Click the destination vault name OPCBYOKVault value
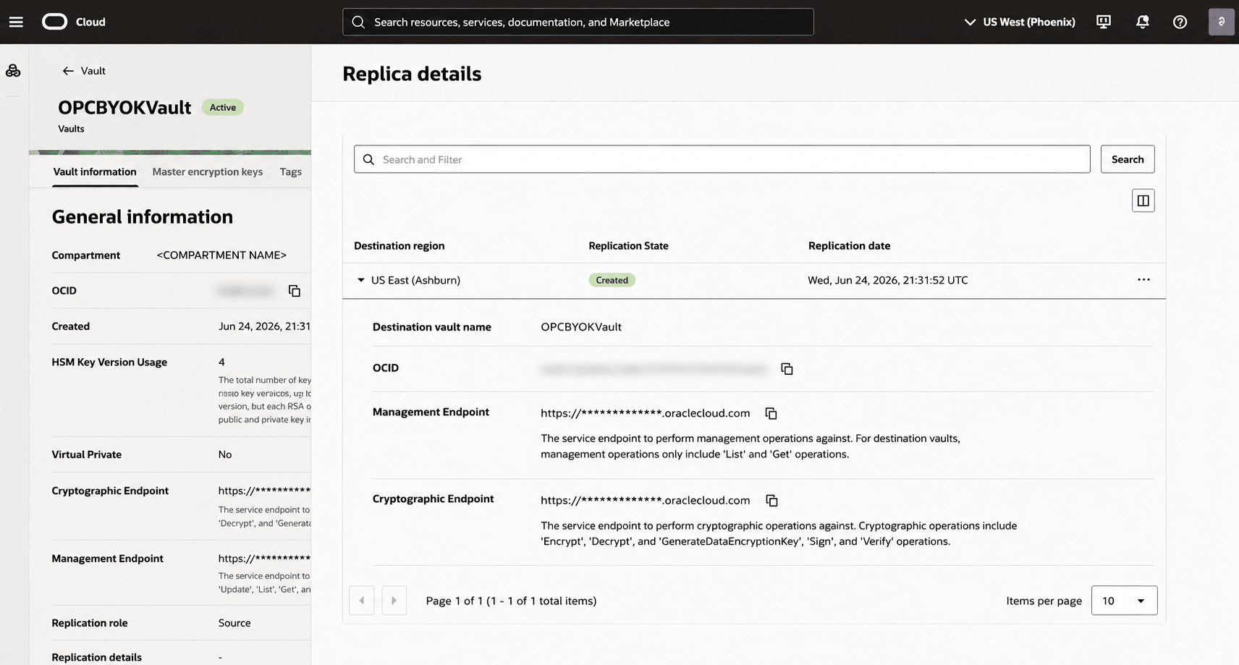Screen dimensions: 1239x665 [581, 327]
